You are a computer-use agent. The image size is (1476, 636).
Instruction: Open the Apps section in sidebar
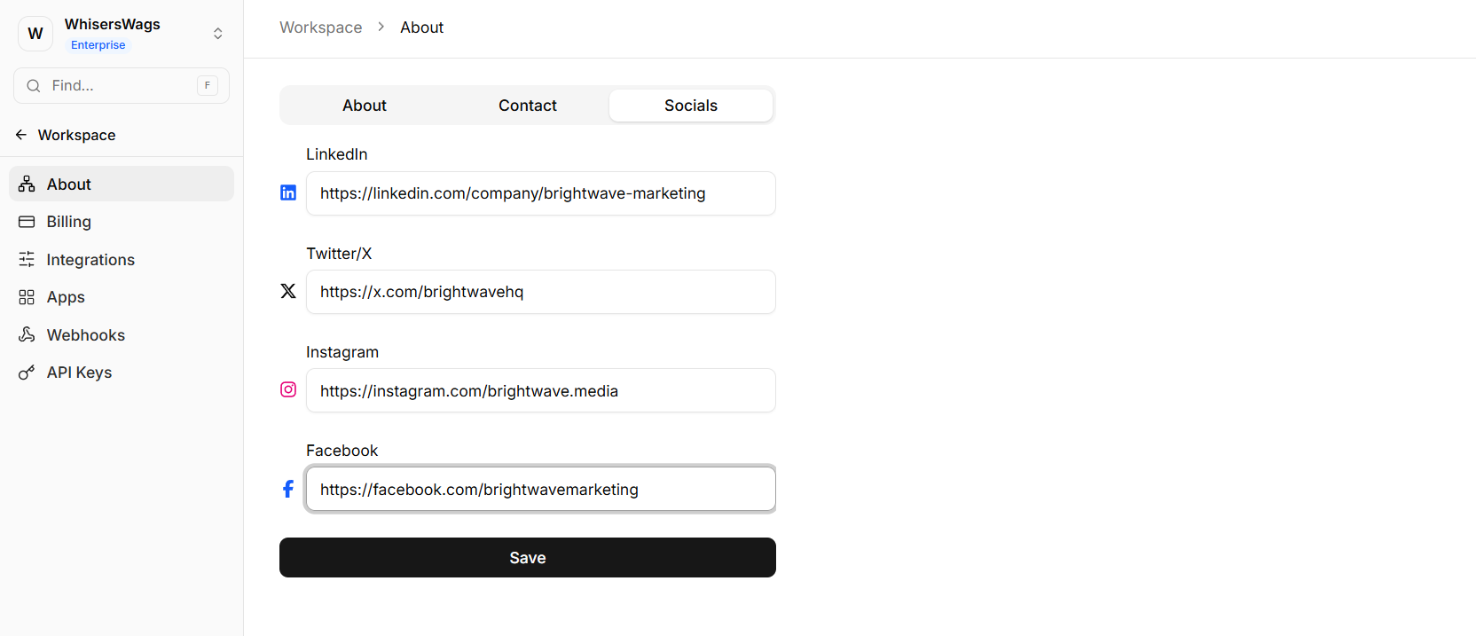66,297
